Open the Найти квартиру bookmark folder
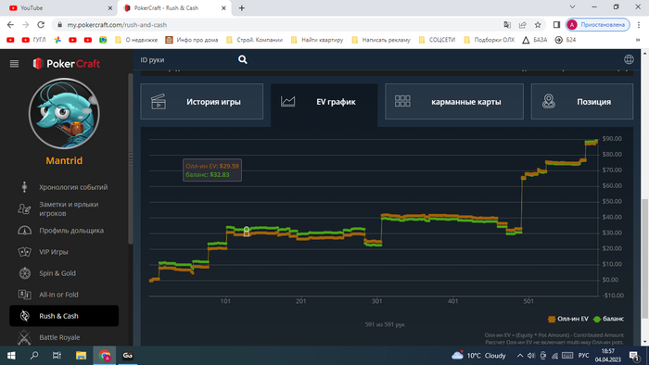 pos(317,40)
